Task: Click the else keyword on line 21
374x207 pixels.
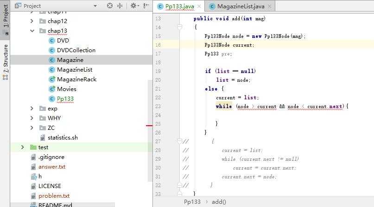Action: 211,89
